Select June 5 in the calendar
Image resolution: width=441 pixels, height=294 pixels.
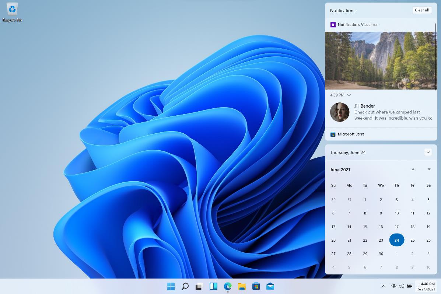click(428, 200)
